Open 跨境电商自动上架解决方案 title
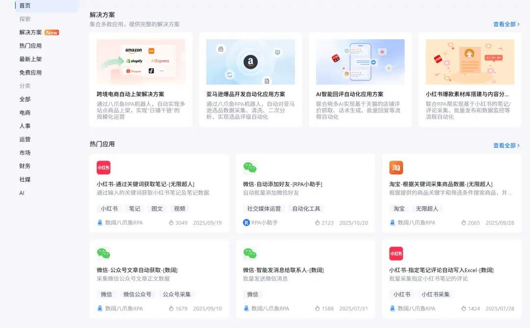This screenshot has height=328, width=530. point(130,94)
